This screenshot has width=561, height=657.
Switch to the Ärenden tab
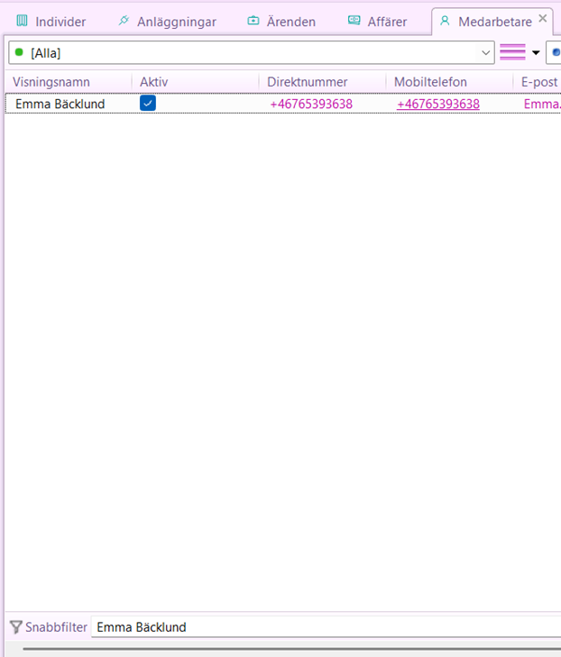click(290, 22)
